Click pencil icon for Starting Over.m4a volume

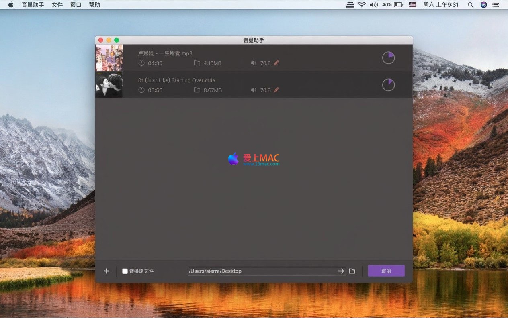pos(276,90)
